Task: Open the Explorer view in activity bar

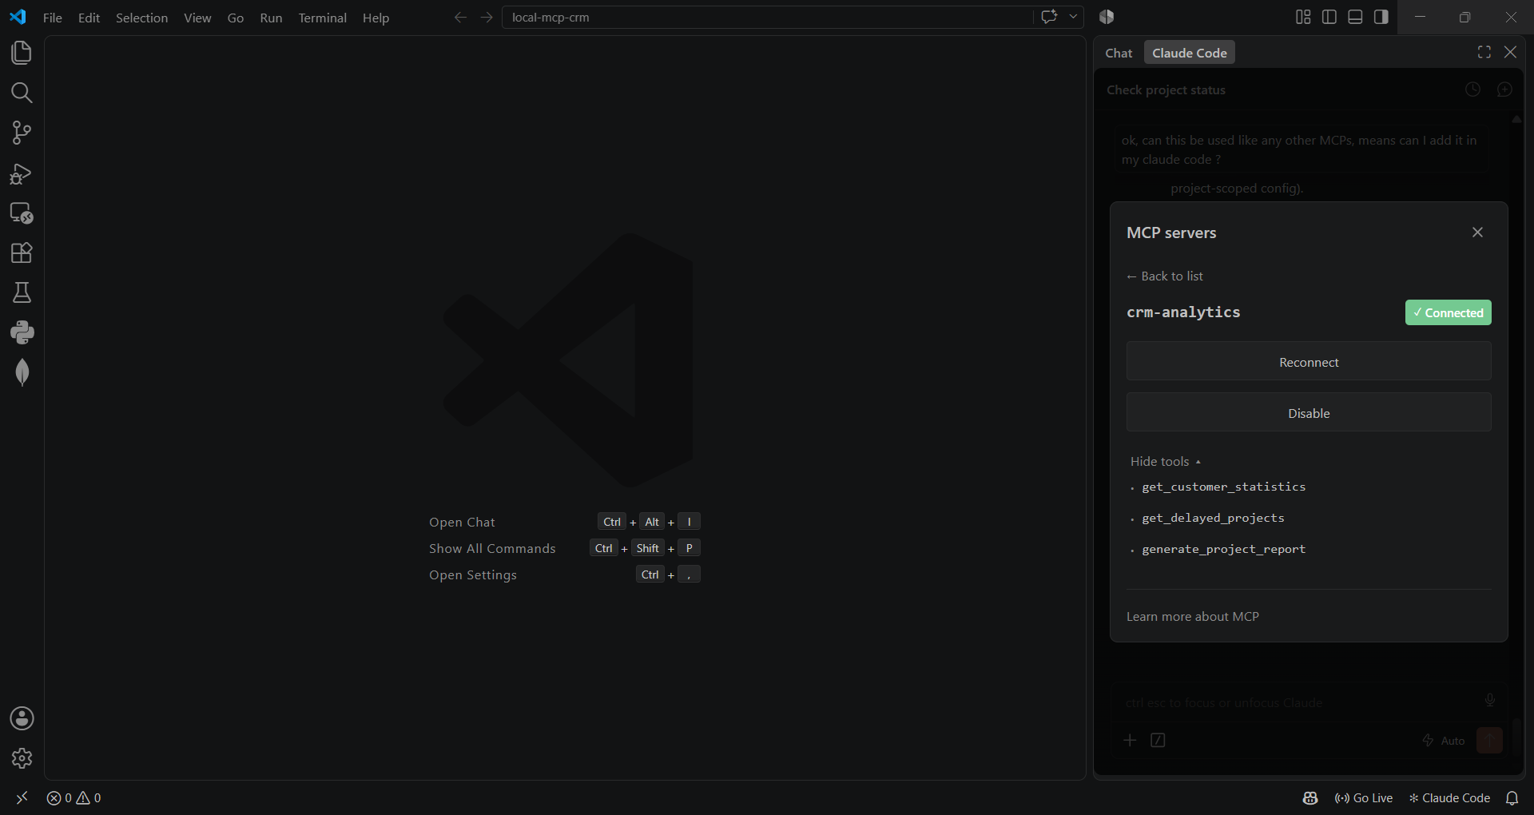Action: click(22, 53)
